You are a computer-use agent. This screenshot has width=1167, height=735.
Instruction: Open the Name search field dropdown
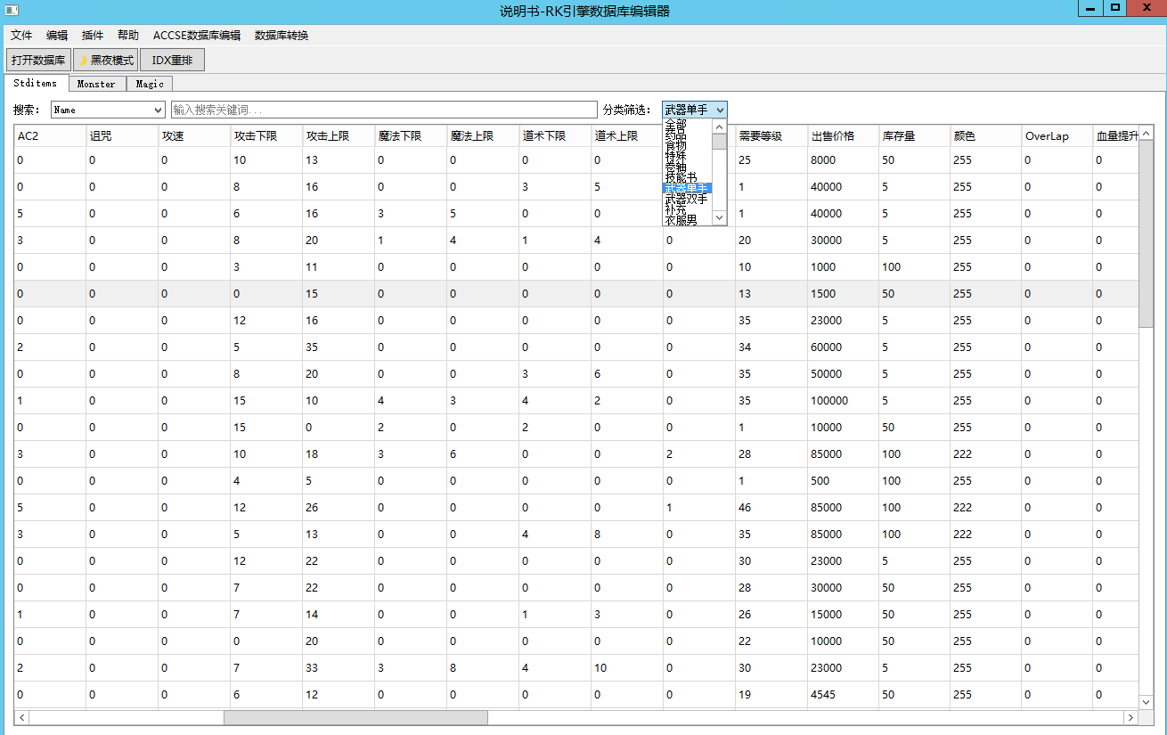(x=158, y=110)
